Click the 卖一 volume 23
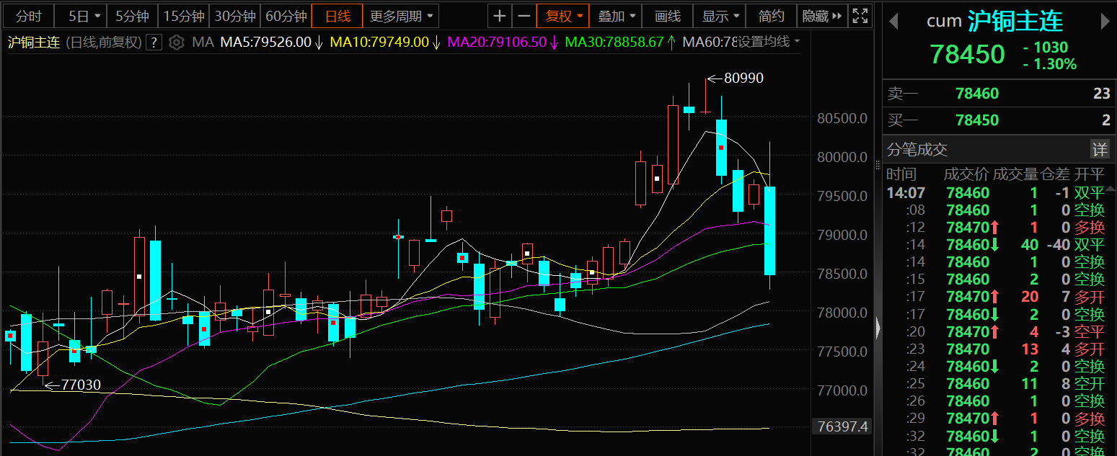 pyautogui.click(x=1102, y=94)
